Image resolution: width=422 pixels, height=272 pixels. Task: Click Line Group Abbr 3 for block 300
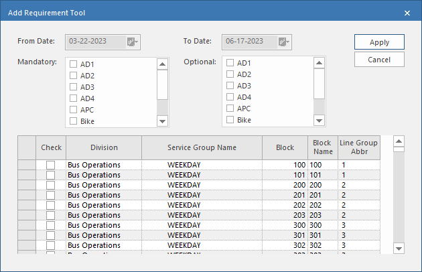coord(359,225)
